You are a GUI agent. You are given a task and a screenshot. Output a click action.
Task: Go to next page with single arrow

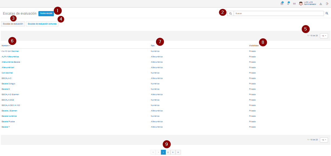(173, 152)
